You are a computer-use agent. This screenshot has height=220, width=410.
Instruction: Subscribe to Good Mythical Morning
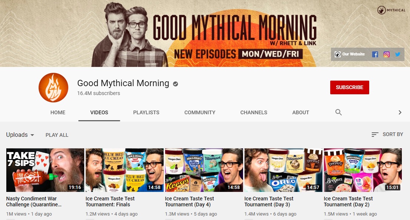[x=350, y=87]
